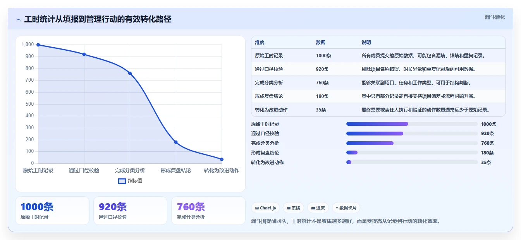The height and width of the screenshot is (240, 521).
Task: Click description starting 能够关联到项目
Action: click(x=416, y=83)
